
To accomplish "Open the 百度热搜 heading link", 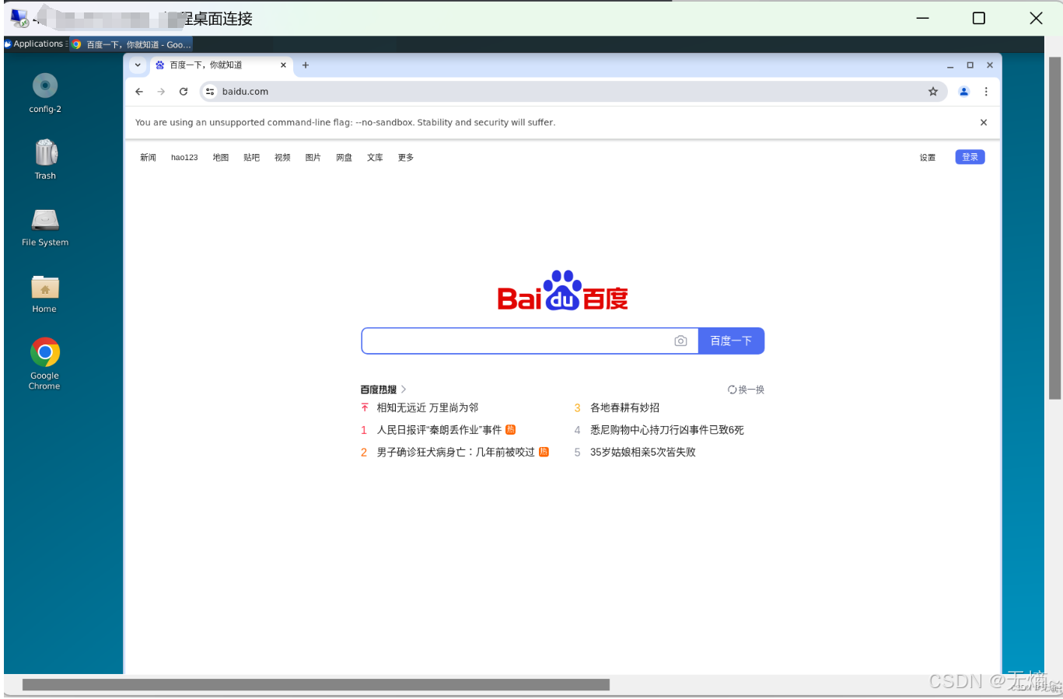I will (x=383, y=390).
